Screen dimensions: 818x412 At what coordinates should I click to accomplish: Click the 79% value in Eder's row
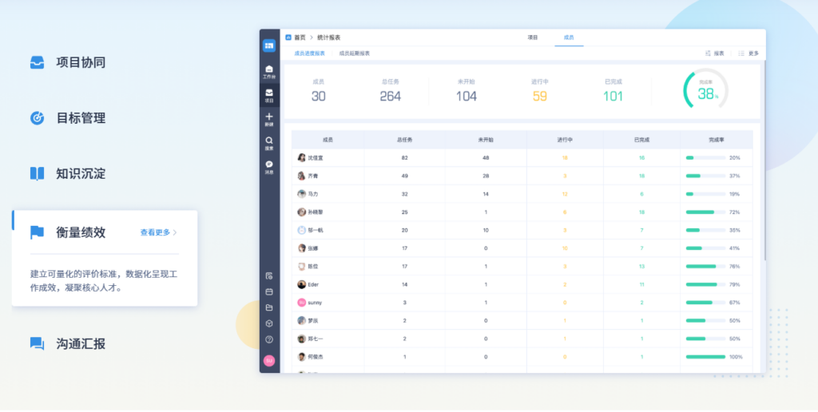point(735,284)
